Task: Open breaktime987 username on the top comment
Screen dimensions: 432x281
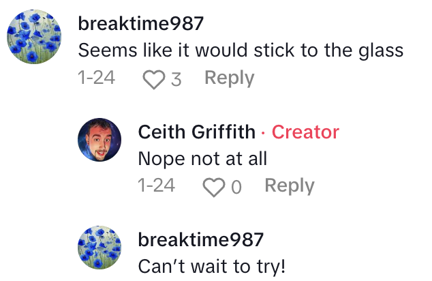Action: pos(140,24)
